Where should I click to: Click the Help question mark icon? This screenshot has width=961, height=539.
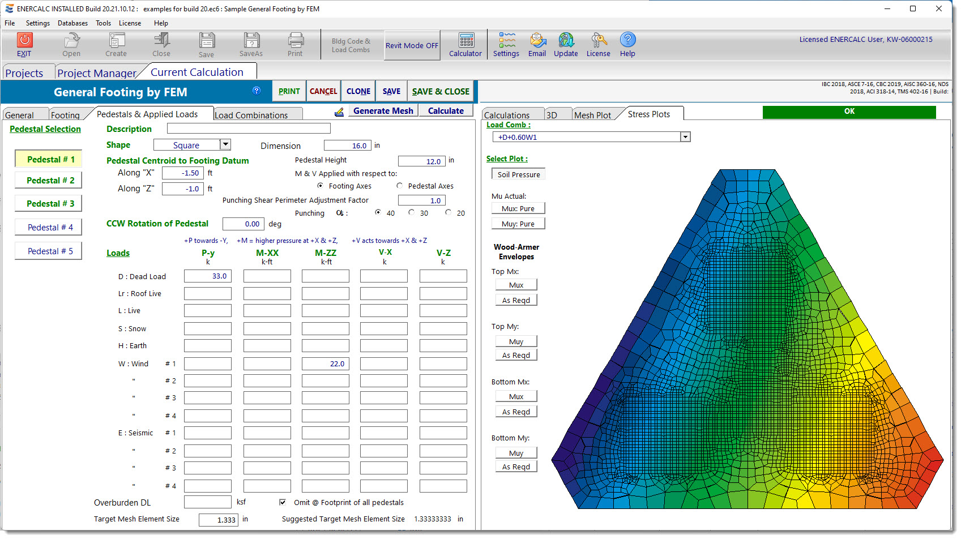(627, 44)
